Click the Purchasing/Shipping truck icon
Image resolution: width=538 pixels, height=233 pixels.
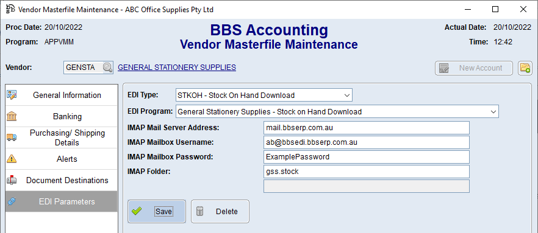point(12,137)
